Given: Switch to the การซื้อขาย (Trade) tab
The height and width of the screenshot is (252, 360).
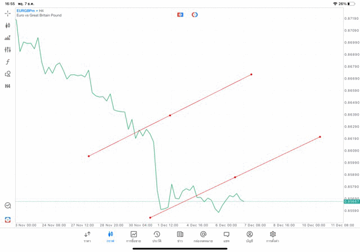Looking at the screenshot, I should coord(134,236).
